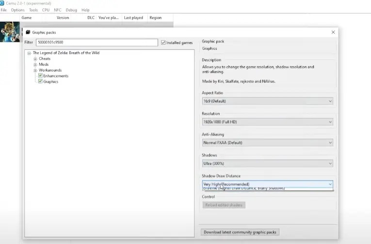Select the Workarounds tree label
The height and width of the screenshot is (244, 371).
click(50, 70)
